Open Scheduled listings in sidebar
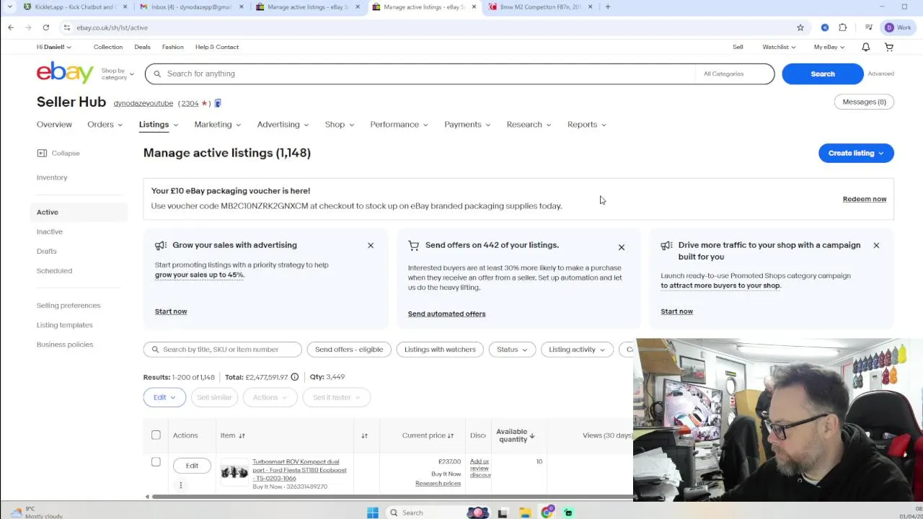 (x=54, y=270)
